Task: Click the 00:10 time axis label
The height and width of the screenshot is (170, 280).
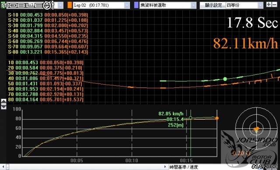Action: tap(132, 160)
